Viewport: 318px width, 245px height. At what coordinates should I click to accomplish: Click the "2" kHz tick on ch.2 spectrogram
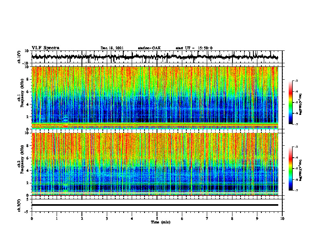tap(28, 183)
